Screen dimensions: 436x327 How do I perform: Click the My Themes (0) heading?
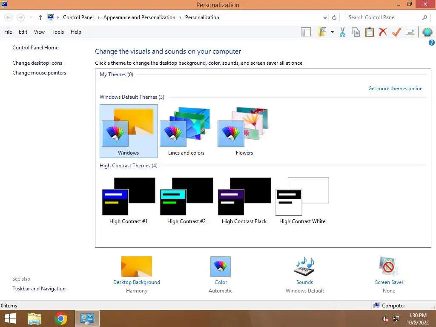(117, 75)
